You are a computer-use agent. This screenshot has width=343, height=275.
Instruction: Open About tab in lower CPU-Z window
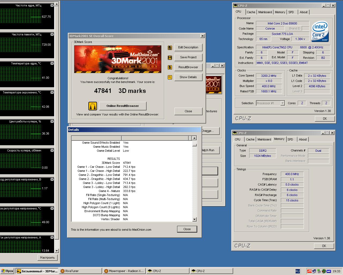coord(303,139)
